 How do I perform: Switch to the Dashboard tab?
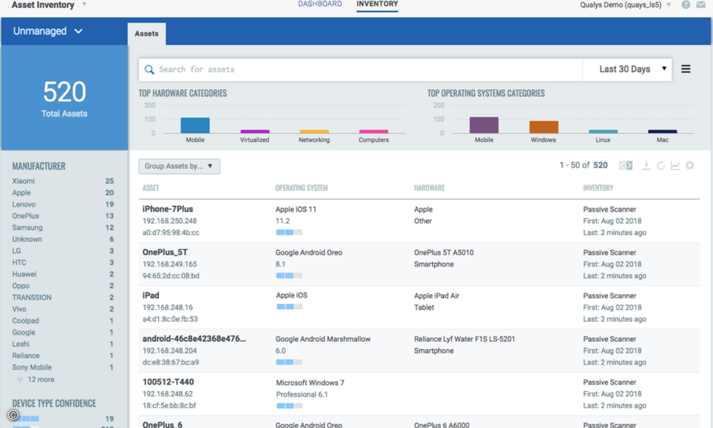point(320,4)
